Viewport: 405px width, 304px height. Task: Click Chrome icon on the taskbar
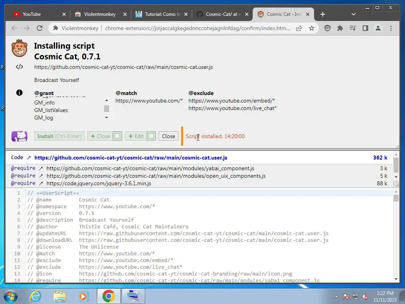coord(108,296)
